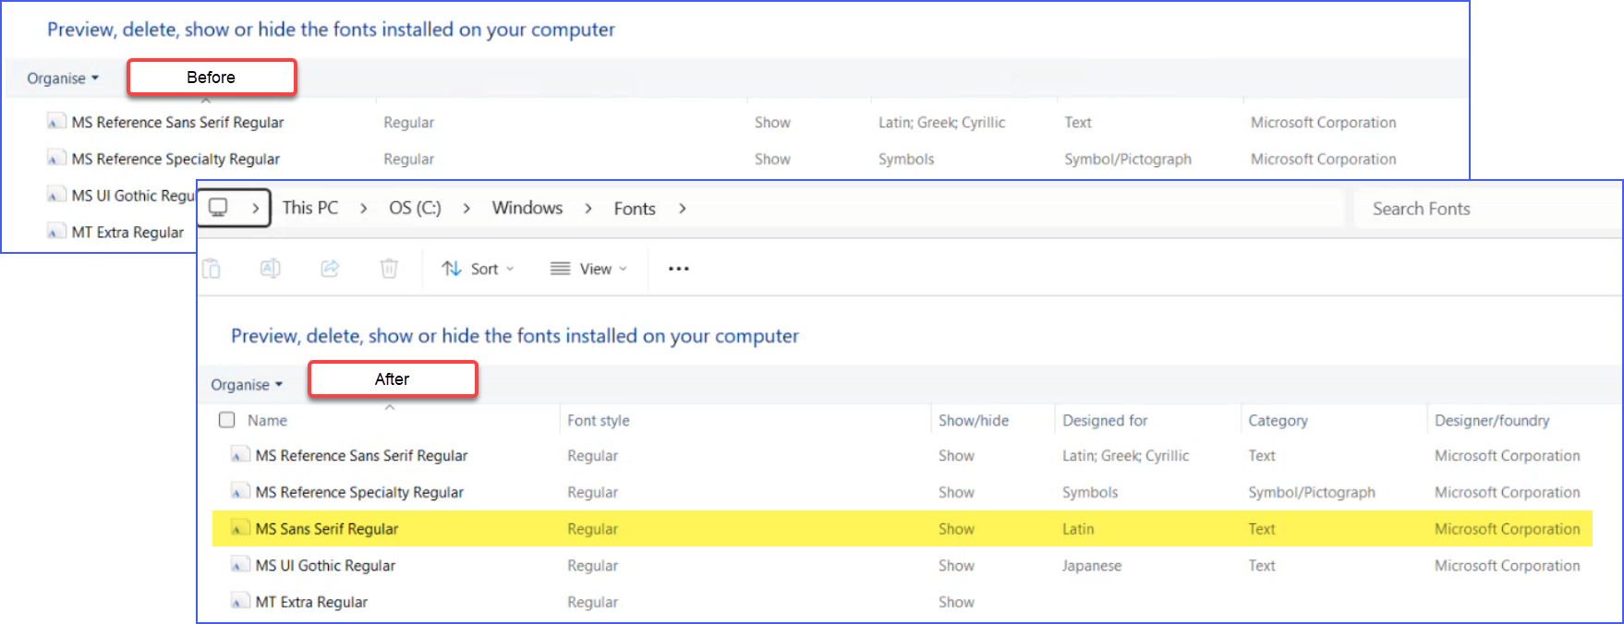Go to This PC in the breadcrumb
The height and width of the screenshot is (624, 1624).
pos(310,209)
